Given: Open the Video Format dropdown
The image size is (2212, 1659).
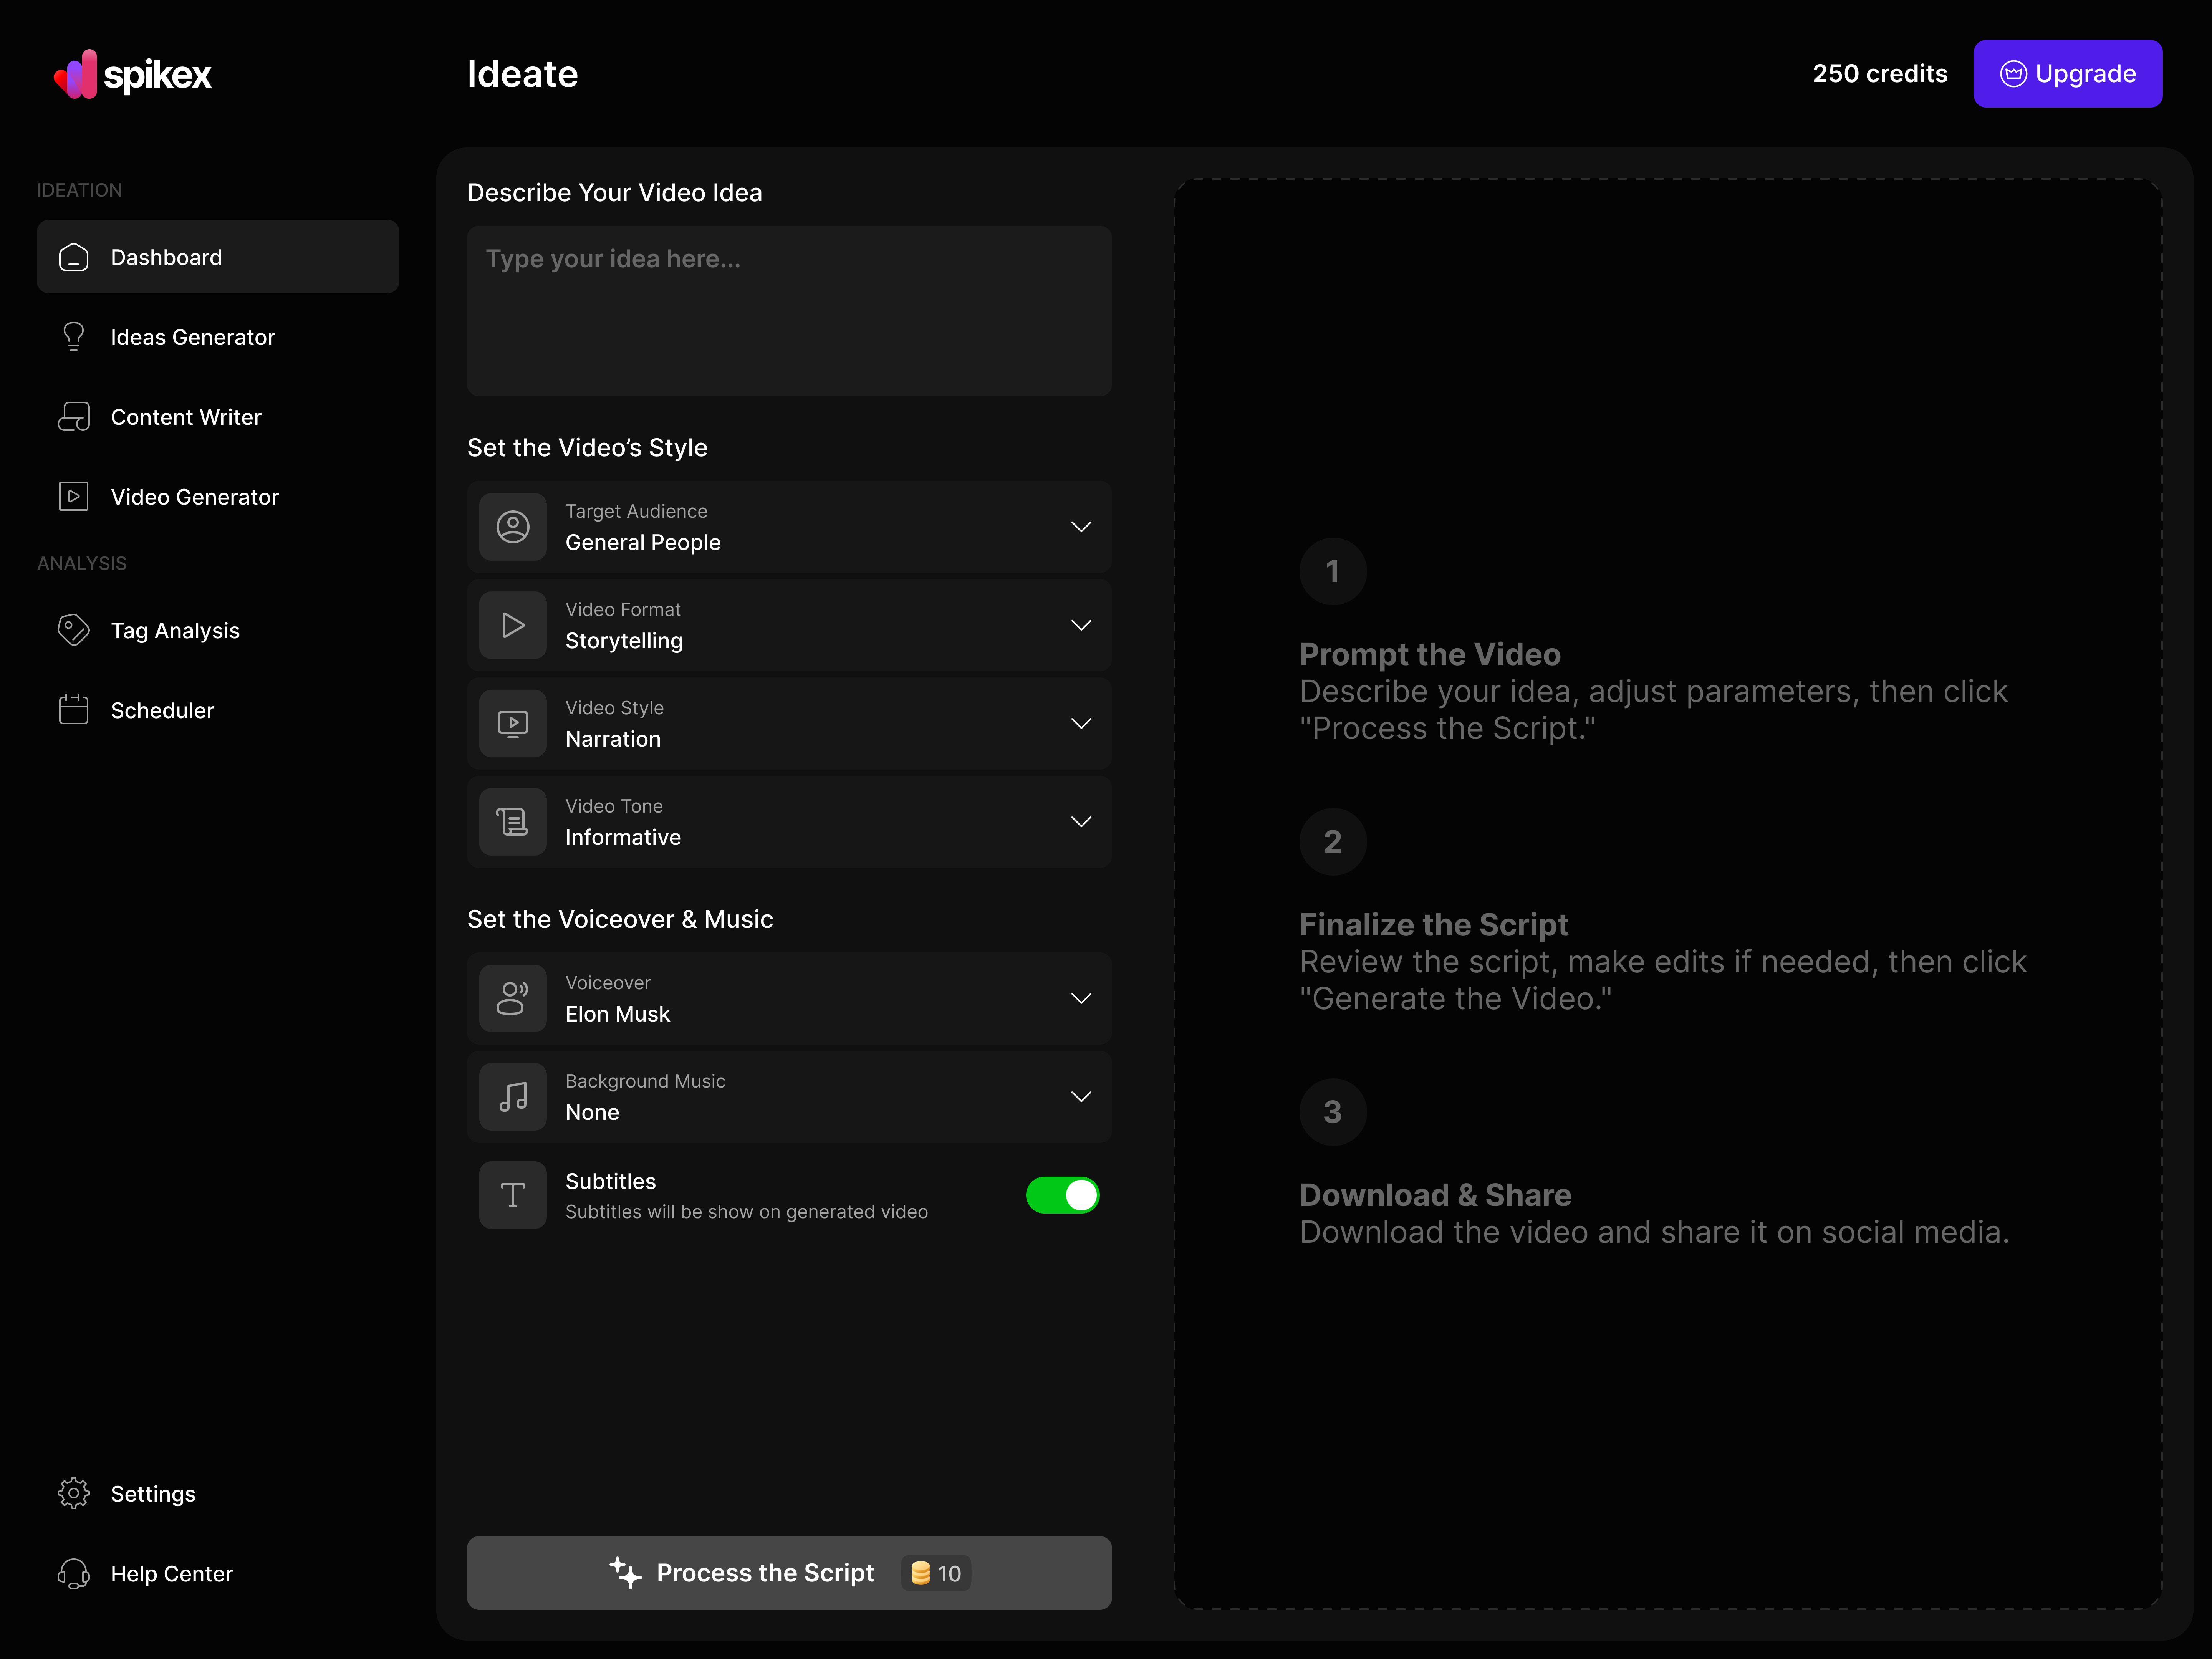Looking at the screenshot, I should tap(1081, 625).
